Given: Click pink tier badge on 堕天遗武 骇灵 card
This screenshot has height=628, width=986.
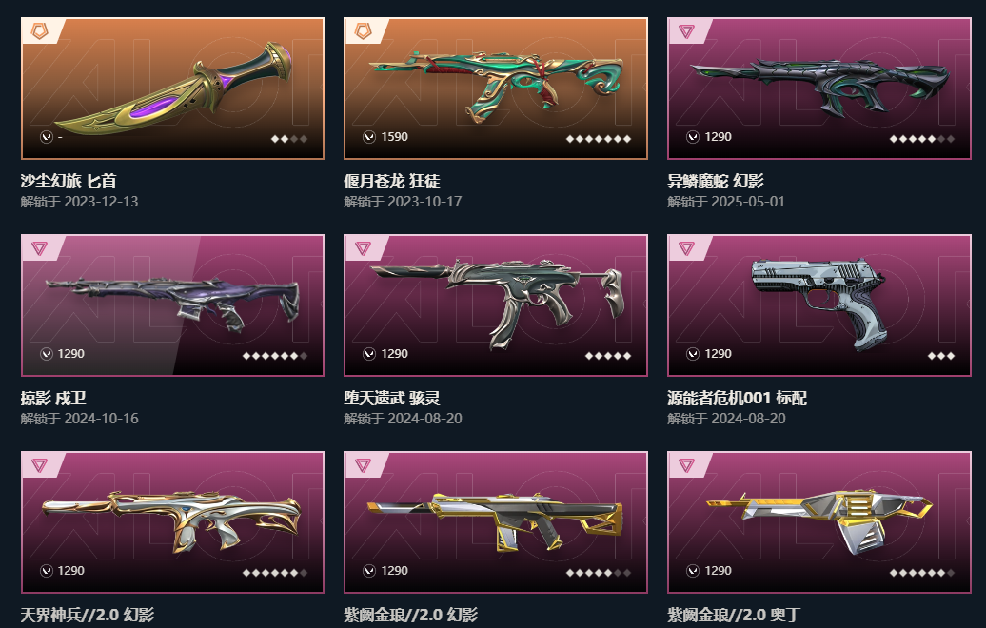Looking at the screenshot, I should 363,248.
